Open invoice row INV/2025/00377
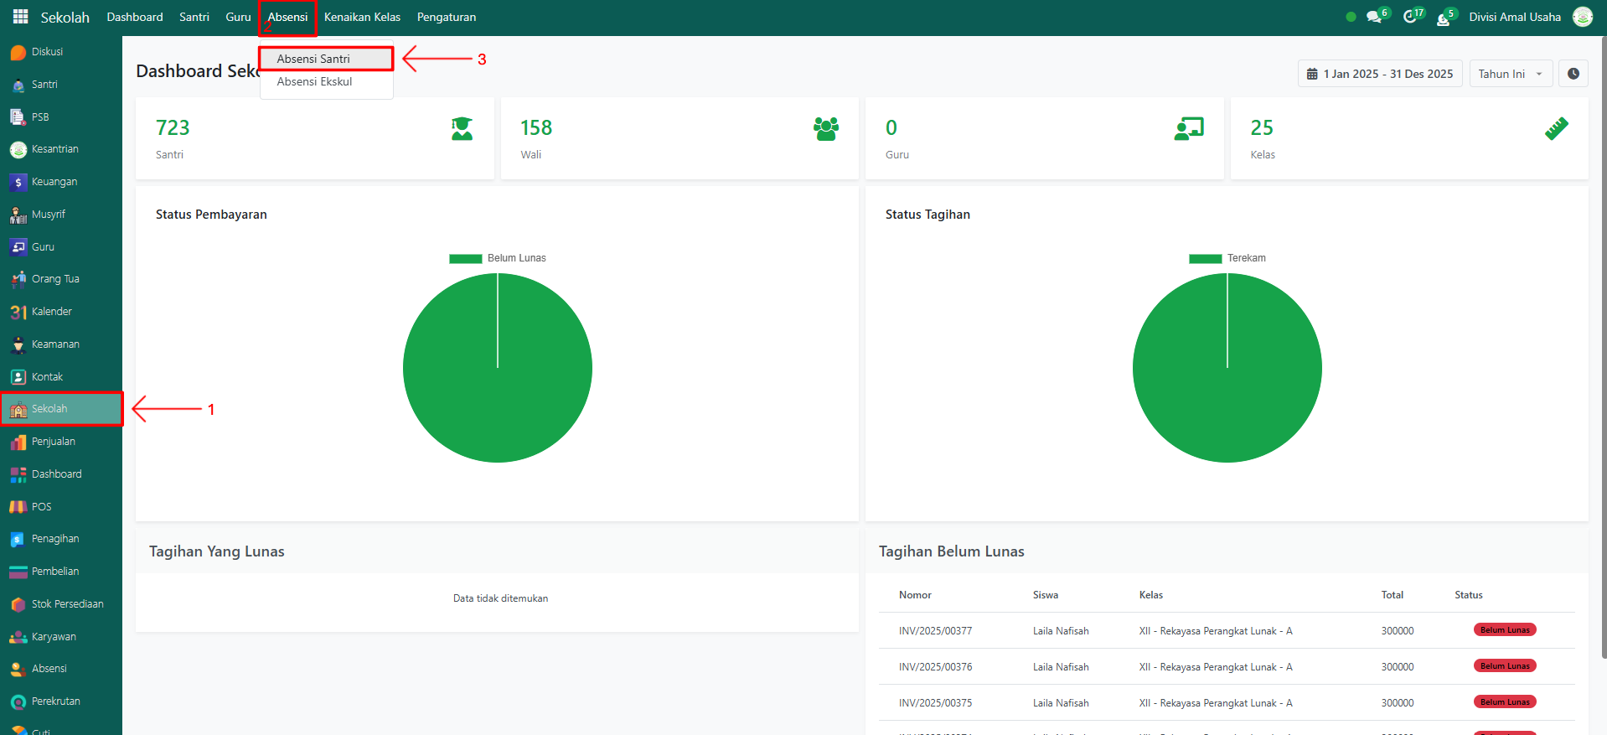The width and height of the screenshot is (1607, 735). pos(935,631)
